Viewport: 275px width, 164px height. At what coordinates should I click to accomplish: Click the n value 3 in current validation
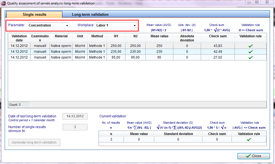pyautogui.click(x=111, y=139)
